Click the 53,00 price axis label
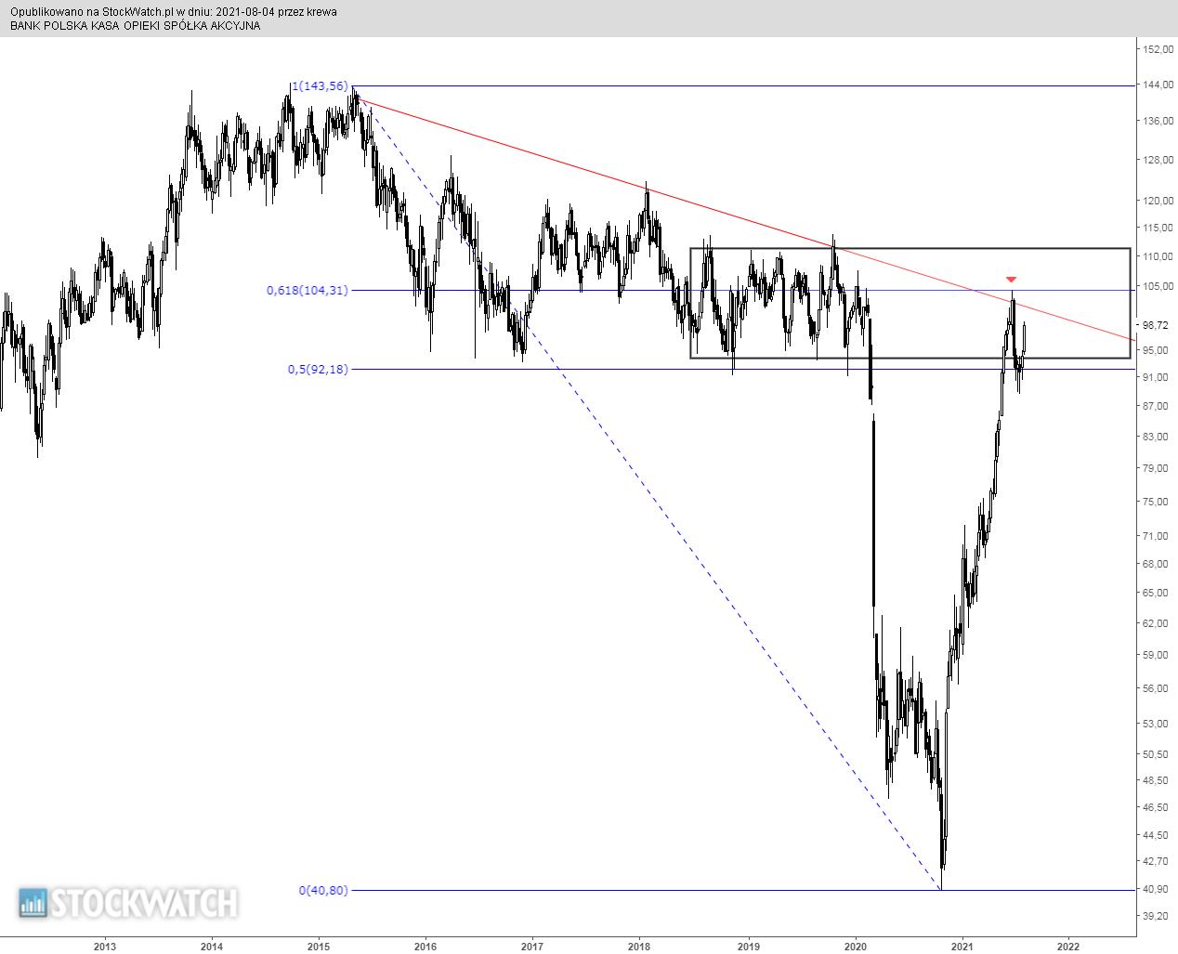 click(x=1157, y=724)
